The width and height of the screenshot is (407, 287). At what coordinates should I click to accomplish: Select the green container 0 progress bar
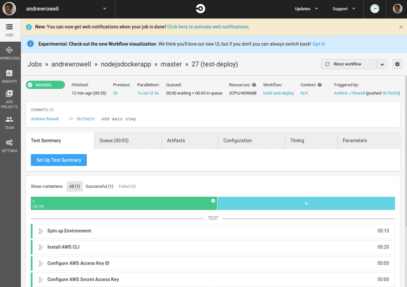(124, 204)
